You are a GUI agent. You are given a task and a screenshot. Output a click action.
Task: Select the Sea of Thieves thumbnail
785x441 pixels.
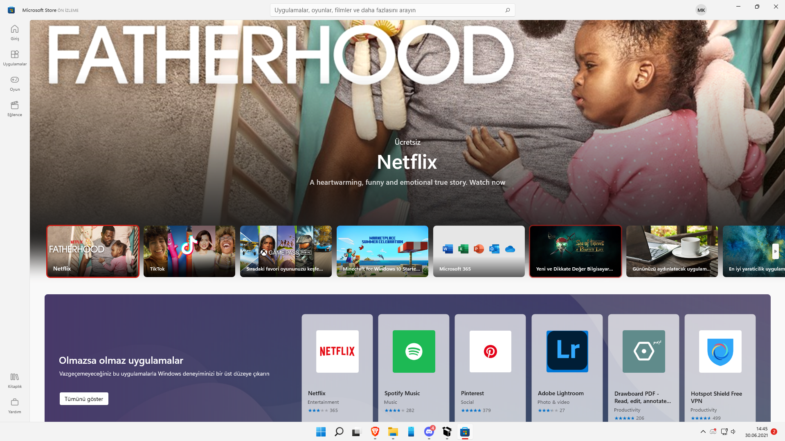click(x=576, y=251)
